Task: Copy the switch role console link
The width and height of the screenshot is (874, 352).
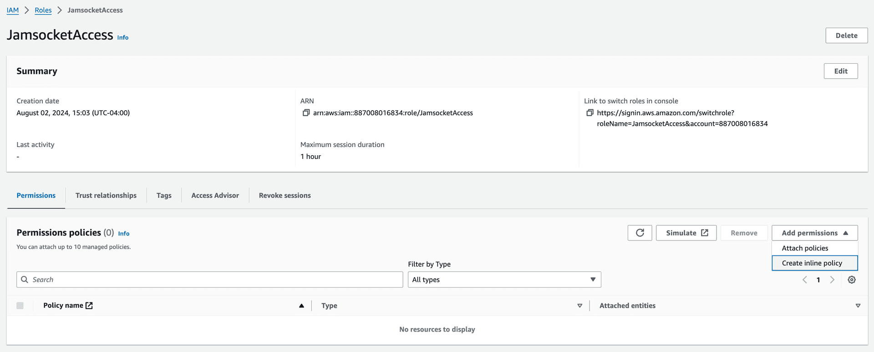Action: [590, 112]
